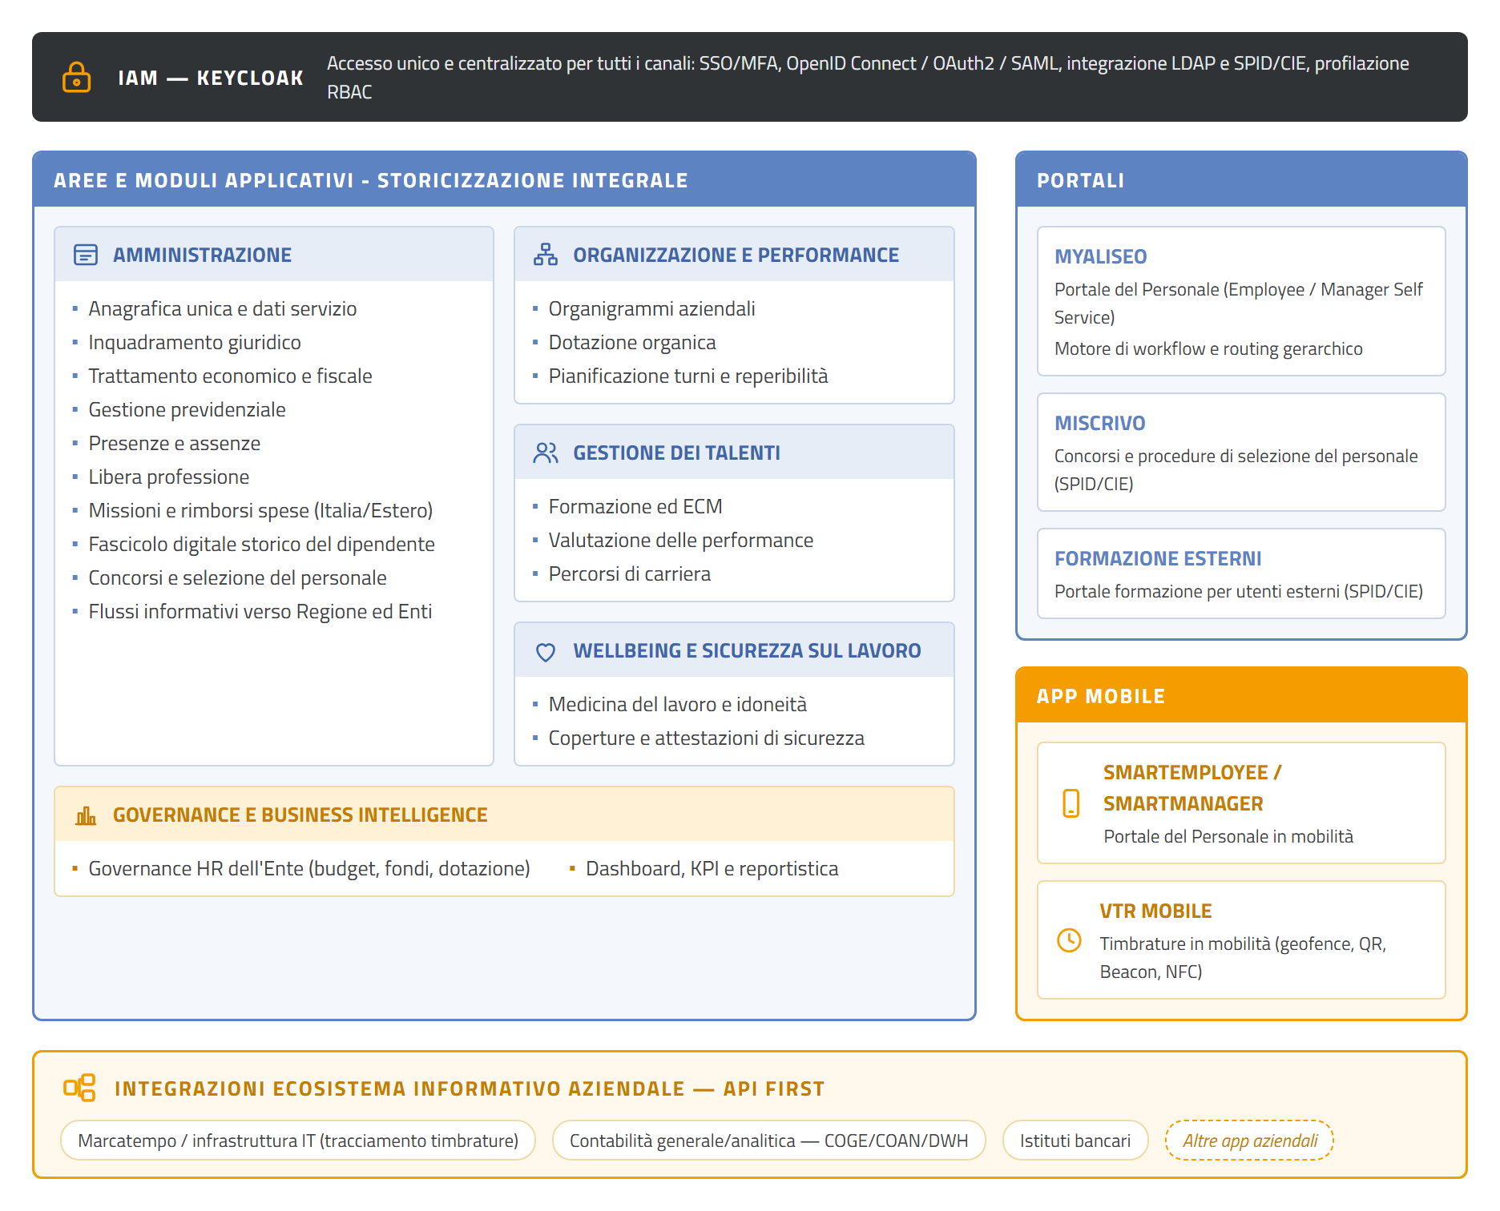Click the Istituti bancari pill
The width and height of the screenshot is (1500, 1211).
click(1075, 1141)
